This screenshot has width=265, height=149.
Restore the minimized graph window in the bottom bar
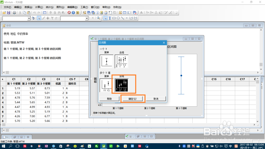pyautogui.click(x=138, y=136)
